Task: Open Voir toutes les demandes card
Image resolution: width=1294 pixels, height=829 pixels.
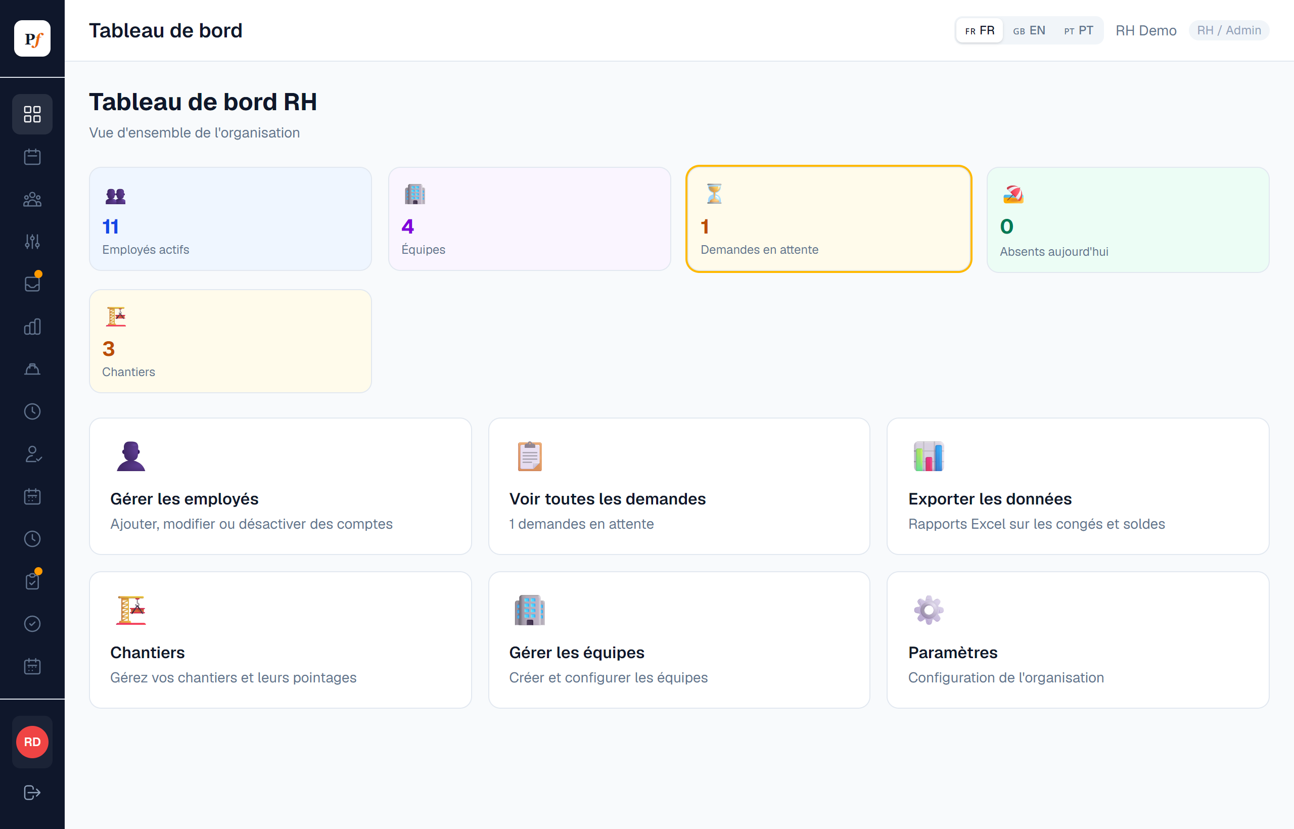Action: (x=679, y=486)
